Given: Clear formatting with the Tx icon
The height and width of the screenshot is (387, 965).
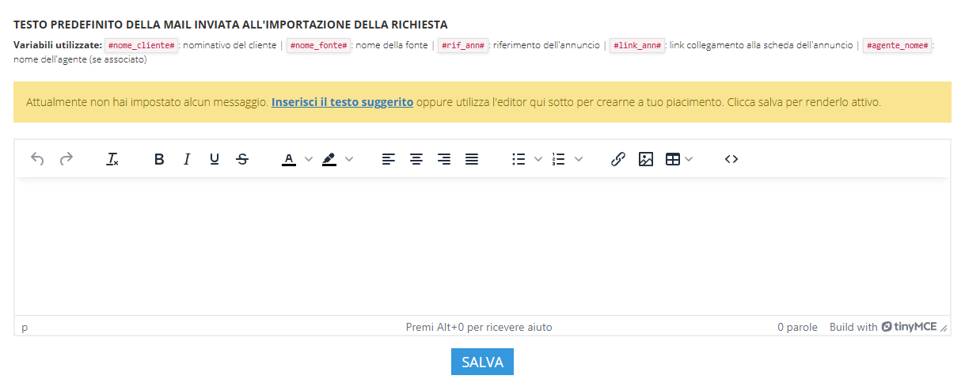Looking at the screenshot, I should pos(112,159).
